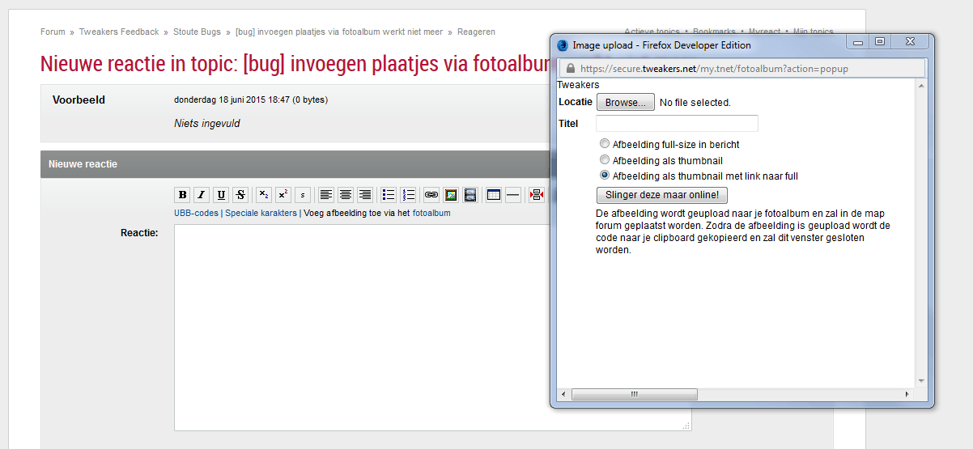This screenshot has width=973, height=449.
Task: Insert a horizontal rule line
Action: coord(513,195)
